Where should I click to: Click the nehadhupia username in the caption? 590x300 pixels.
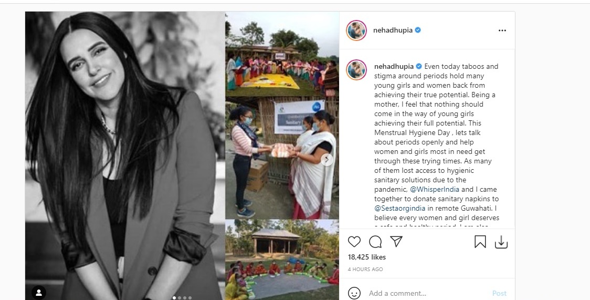[394, 66]
